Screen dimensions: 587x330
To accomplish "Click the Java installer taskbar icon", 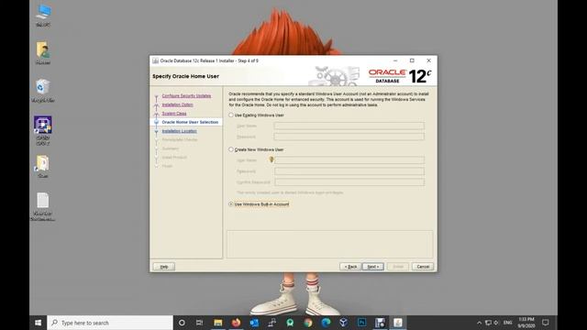I will tap(397, 323).
